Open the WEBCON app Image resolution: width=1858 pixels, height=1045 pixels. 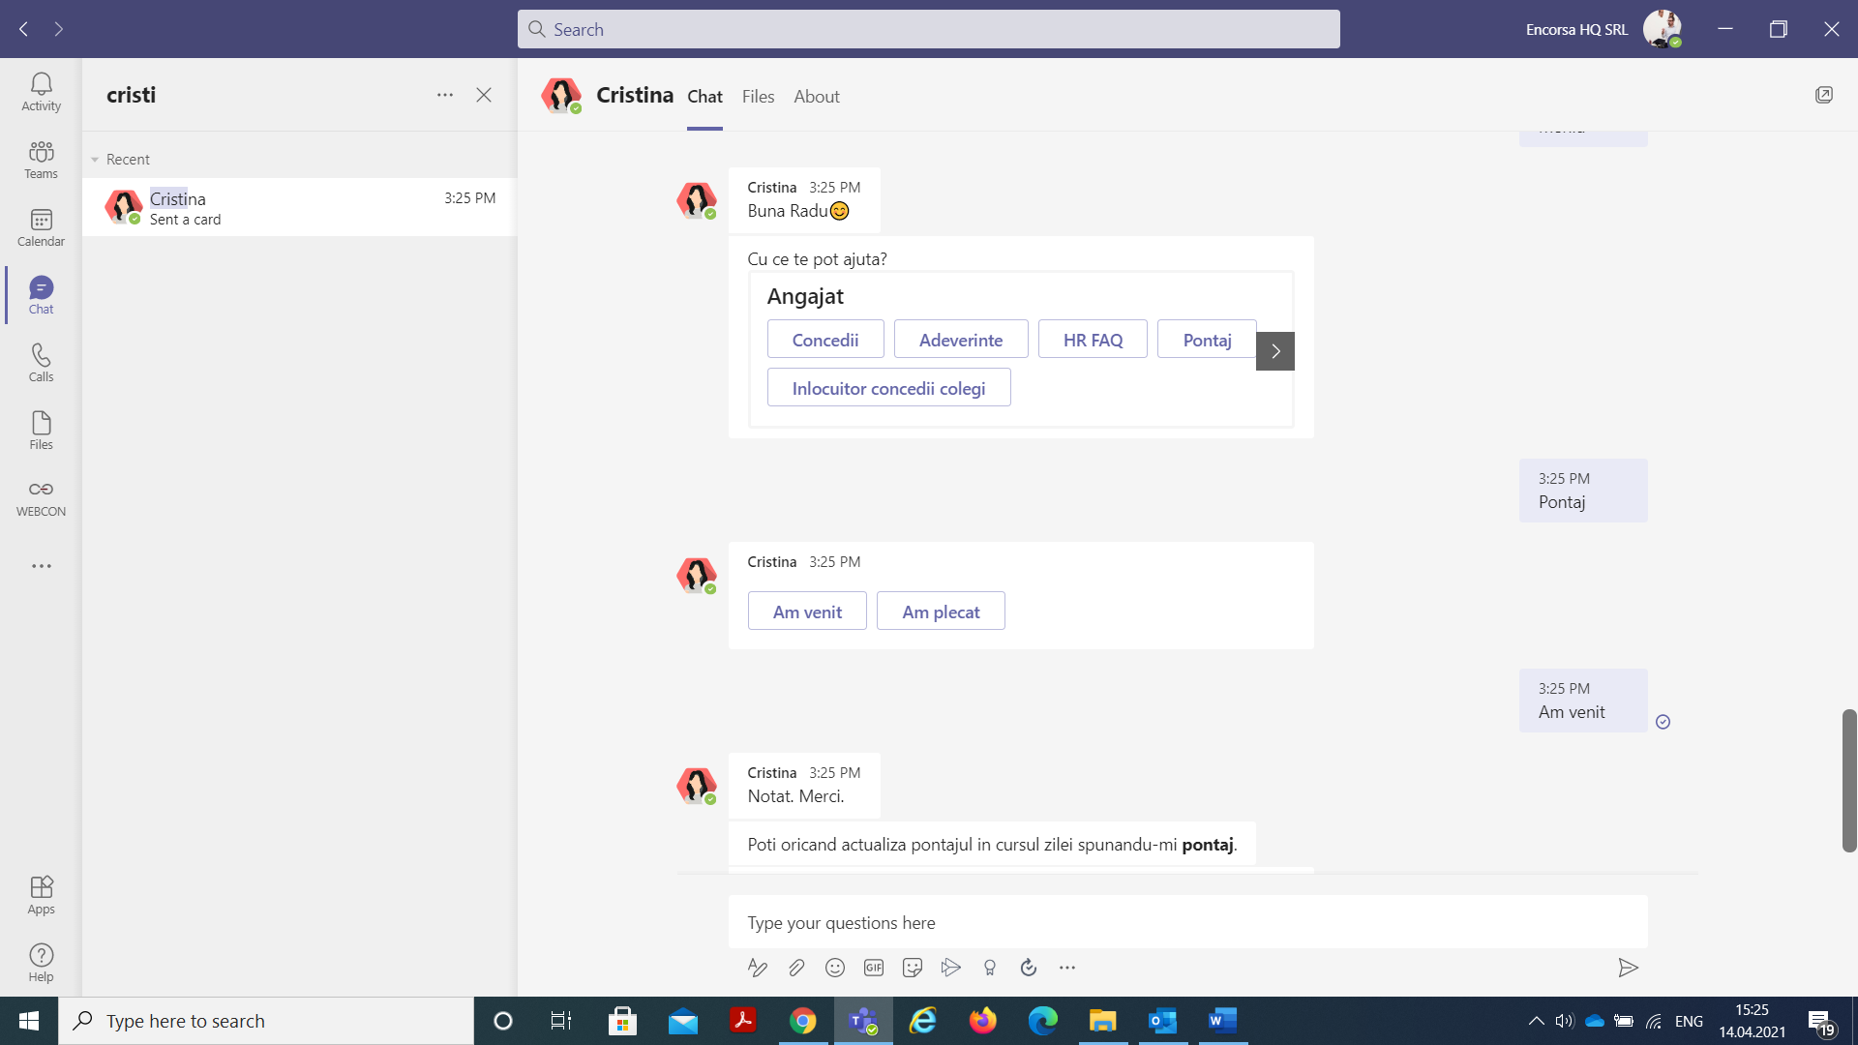[41, 498]
